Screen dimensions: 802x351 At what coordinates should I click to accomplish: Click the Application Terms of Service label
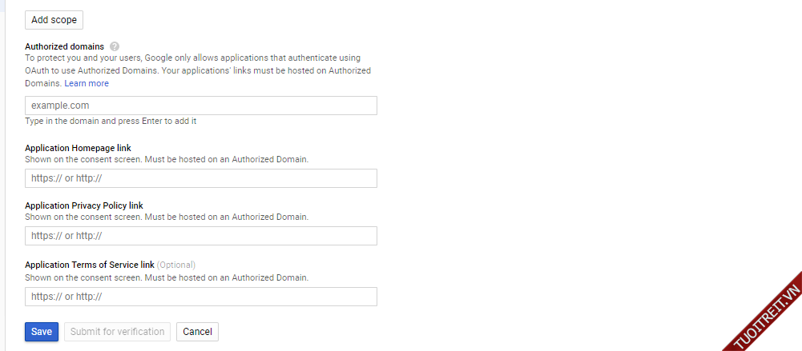click(89, 265)
